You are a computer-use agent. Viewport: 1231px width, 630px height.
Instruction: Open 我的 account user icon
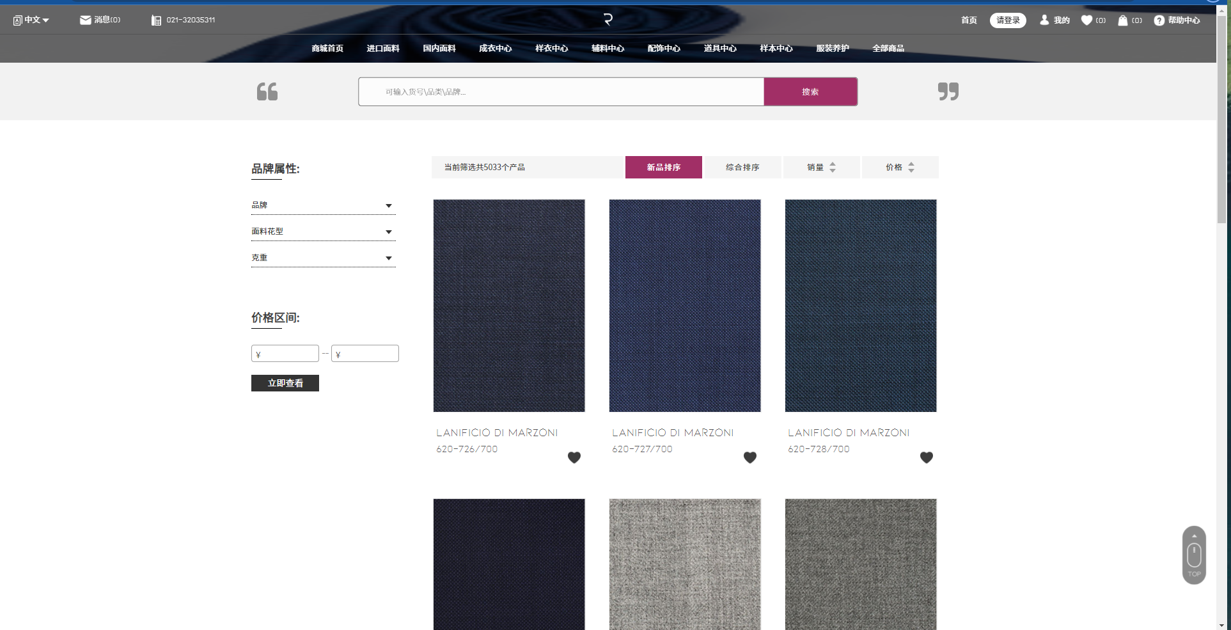(x=1044, y=20)
